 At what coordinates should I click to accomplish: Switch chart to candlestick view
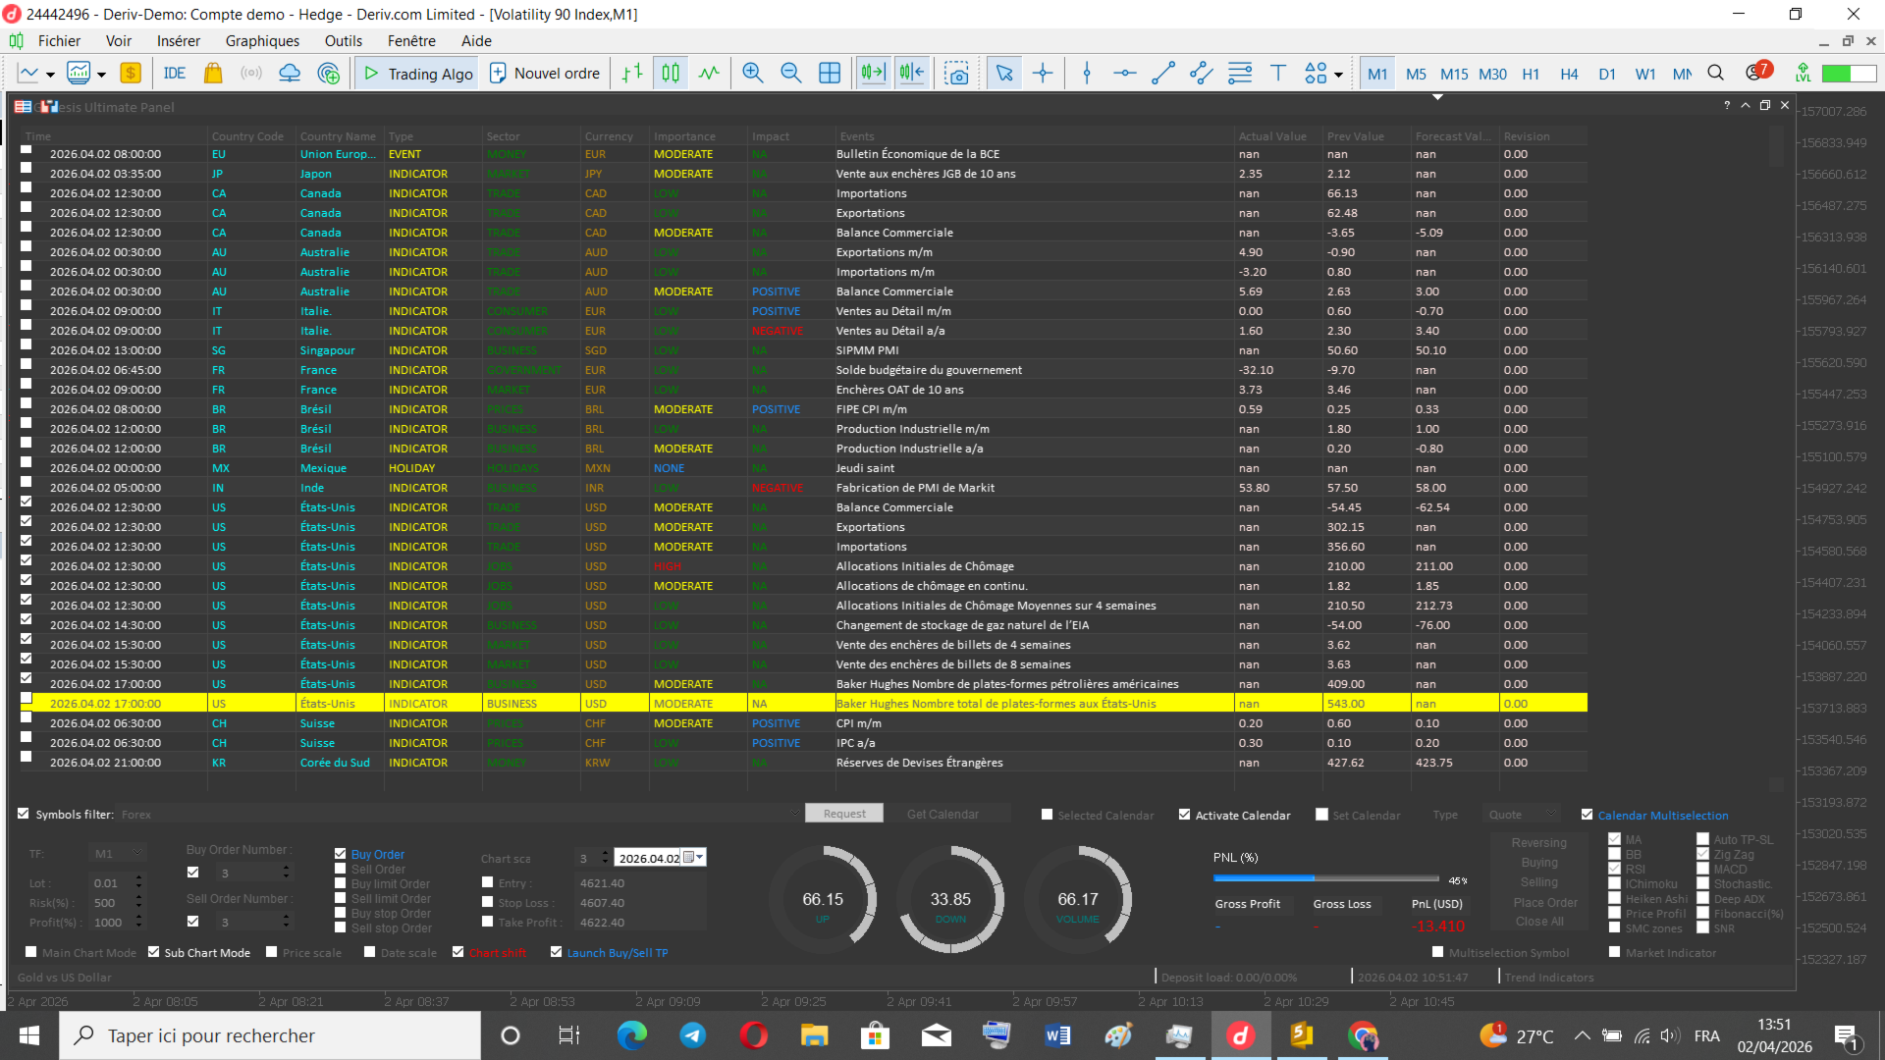point(671,74)
